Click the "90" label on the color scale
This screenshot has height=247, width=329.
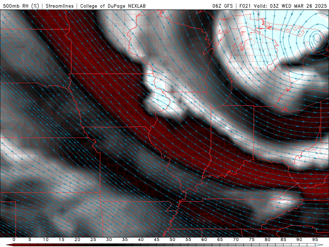(299, 240)
